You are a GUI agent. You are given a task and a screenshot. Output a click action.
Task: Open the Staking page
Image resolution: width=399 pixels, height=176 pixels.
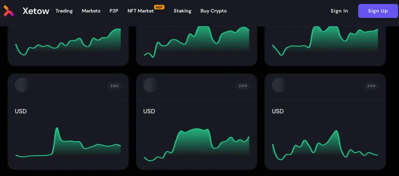pos(182,11)
